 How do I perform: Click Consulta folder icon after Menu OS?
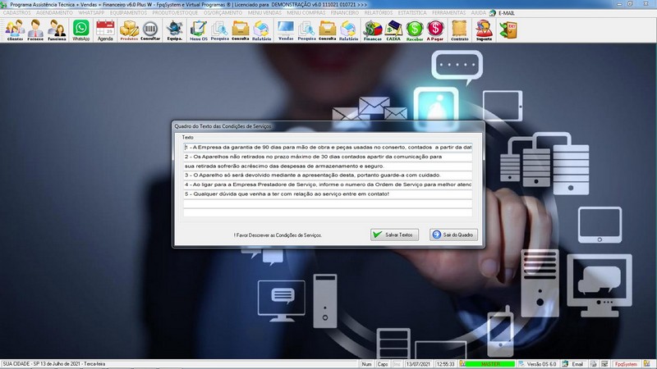pyautogui.click(x=241, y=30)
